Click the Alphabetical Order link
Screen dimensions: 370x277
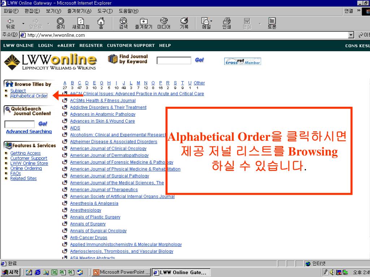pos(29,96)
